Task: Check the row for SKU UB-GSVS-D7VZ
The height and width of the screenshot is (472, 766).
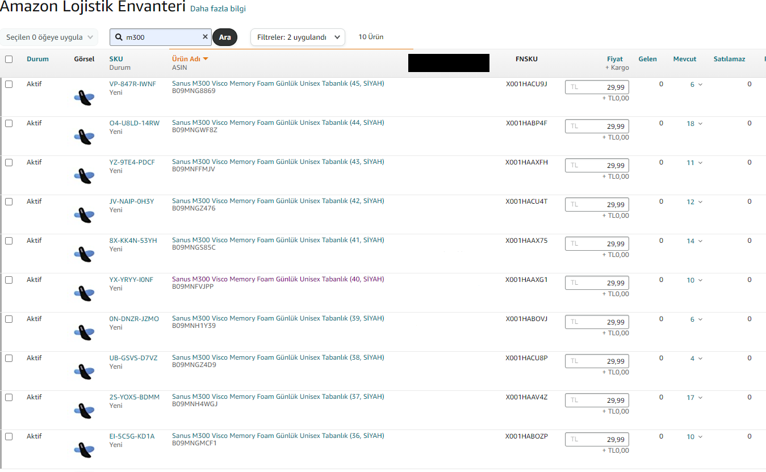Action: [x=9, y=358]
